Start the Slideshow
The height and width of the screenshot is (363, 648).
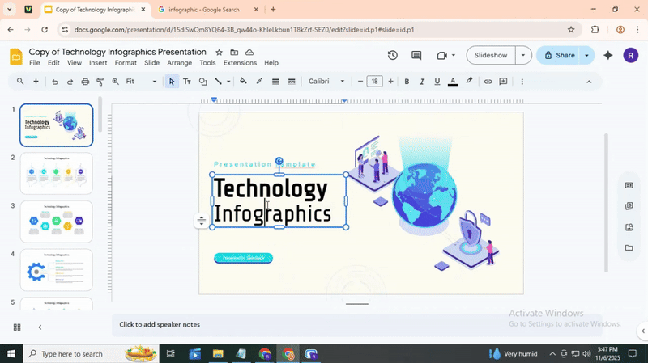click(x=490, y=56)
